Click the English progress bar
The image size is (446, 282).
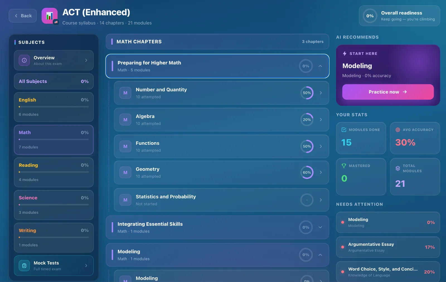click(54, 107)
